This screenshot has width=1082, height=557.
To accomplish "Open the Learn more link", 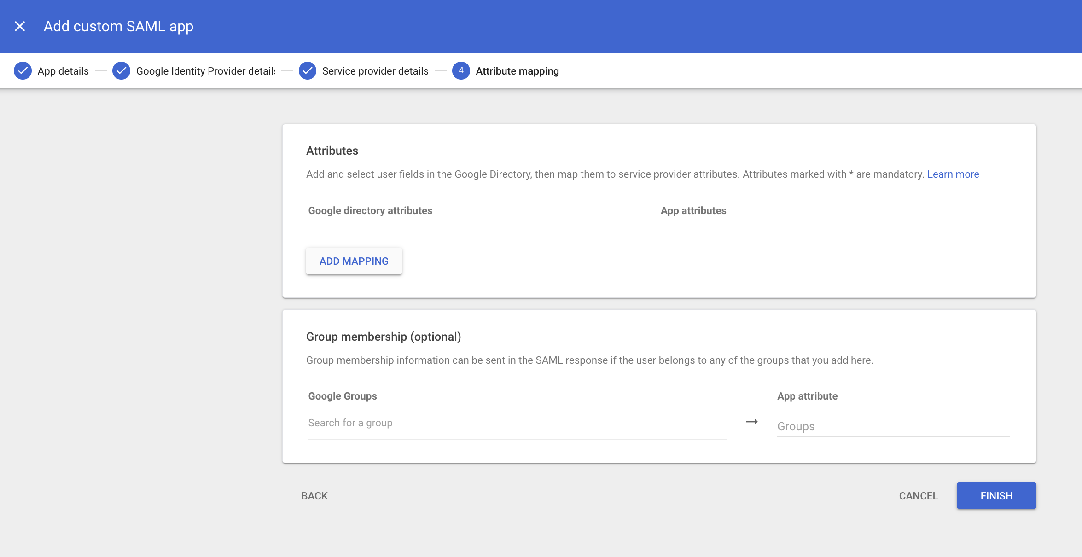I will pos(953,174).
